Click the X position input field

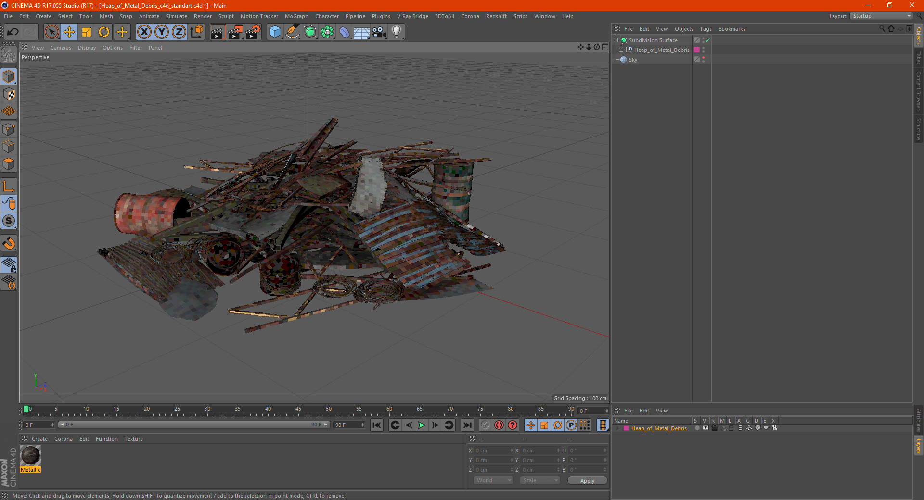(x=494, y=450)
